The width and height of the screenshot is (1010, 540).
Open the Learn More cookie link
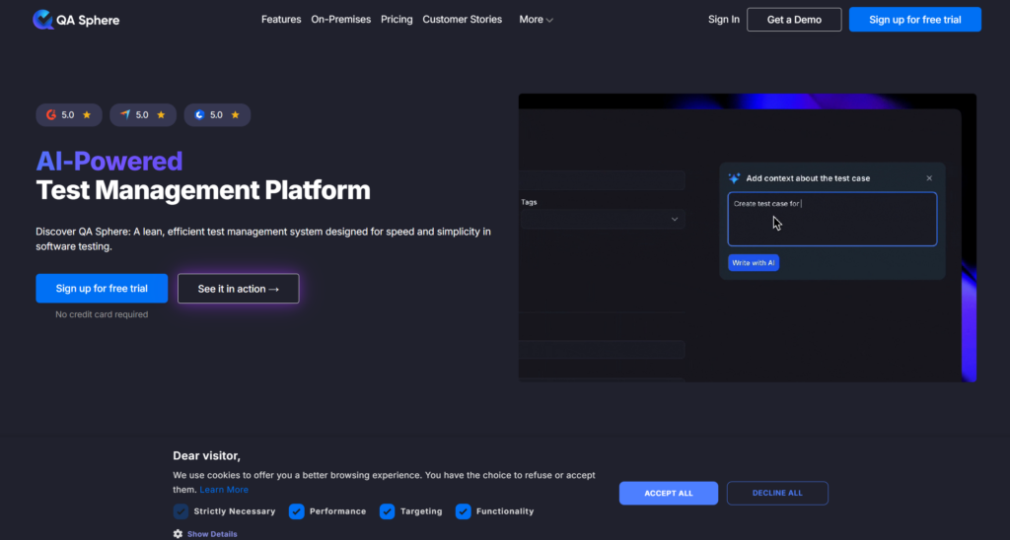pyautogui.click(x=224, y=490)
